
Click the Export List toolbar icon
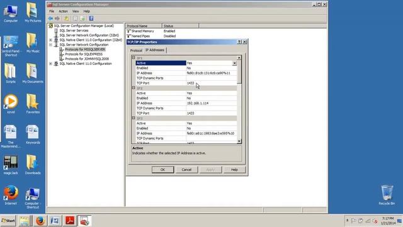(82, 18)
